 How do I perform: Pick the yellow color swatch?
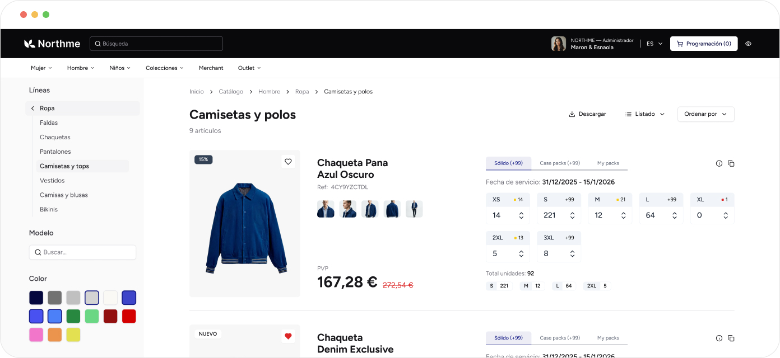click(73, 335)
